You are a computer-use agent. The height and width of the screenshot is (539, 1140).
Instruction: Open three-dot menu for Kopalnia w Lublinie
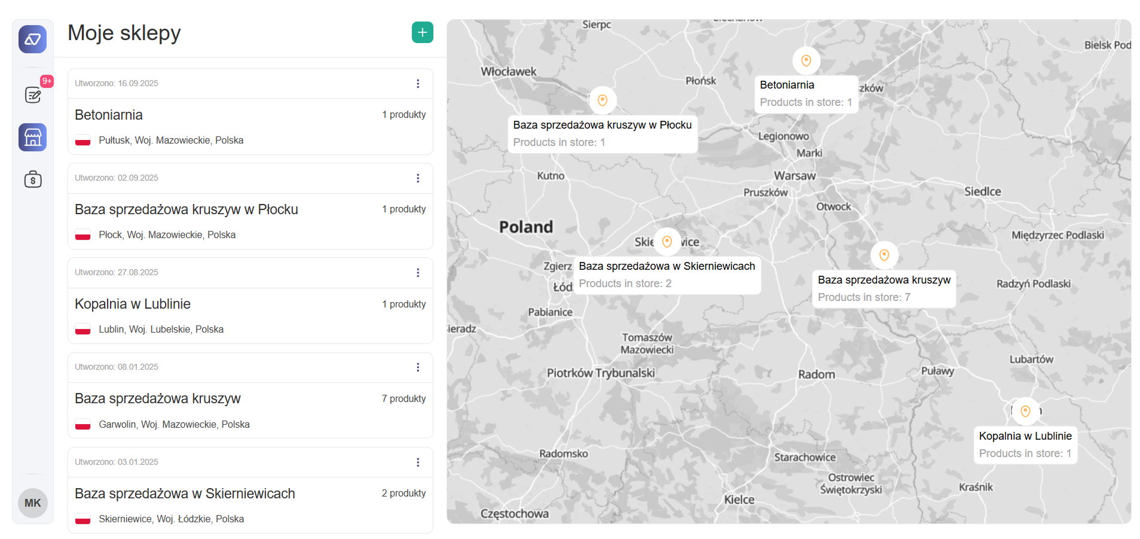[418, 273]
